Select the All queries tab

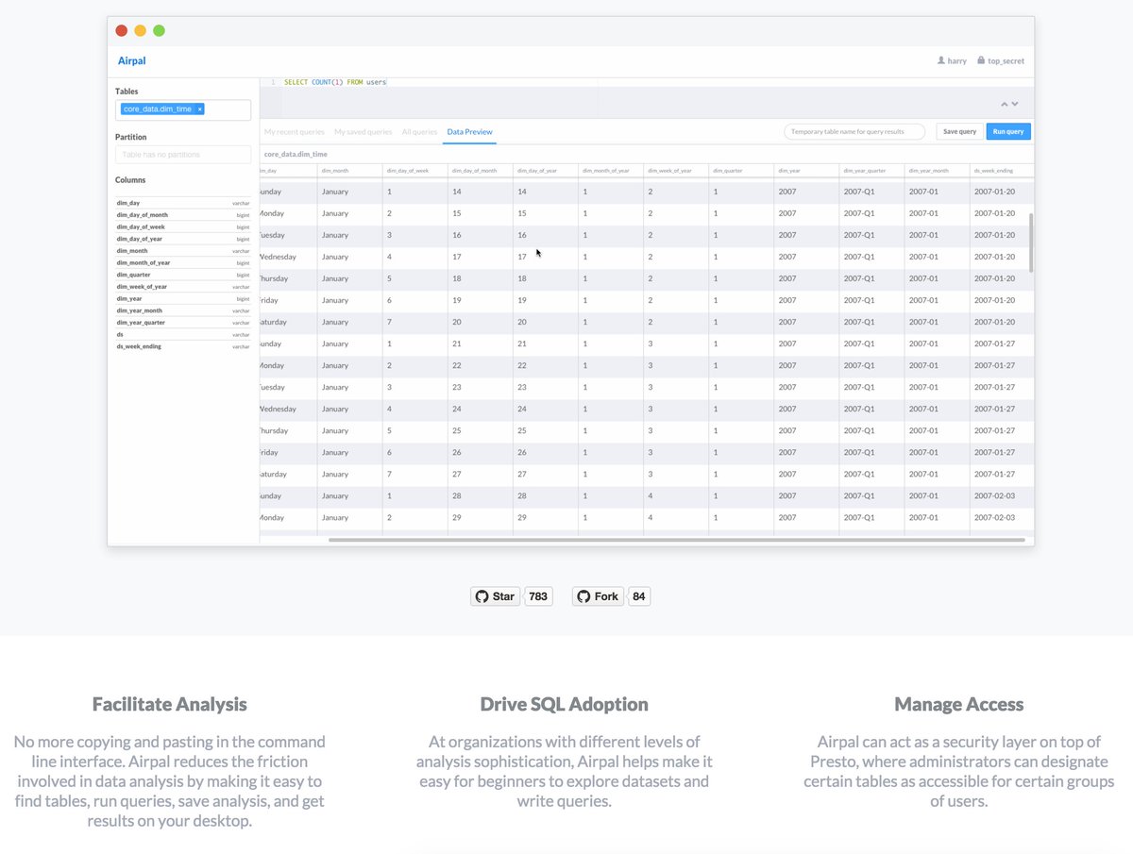point(419,132)
